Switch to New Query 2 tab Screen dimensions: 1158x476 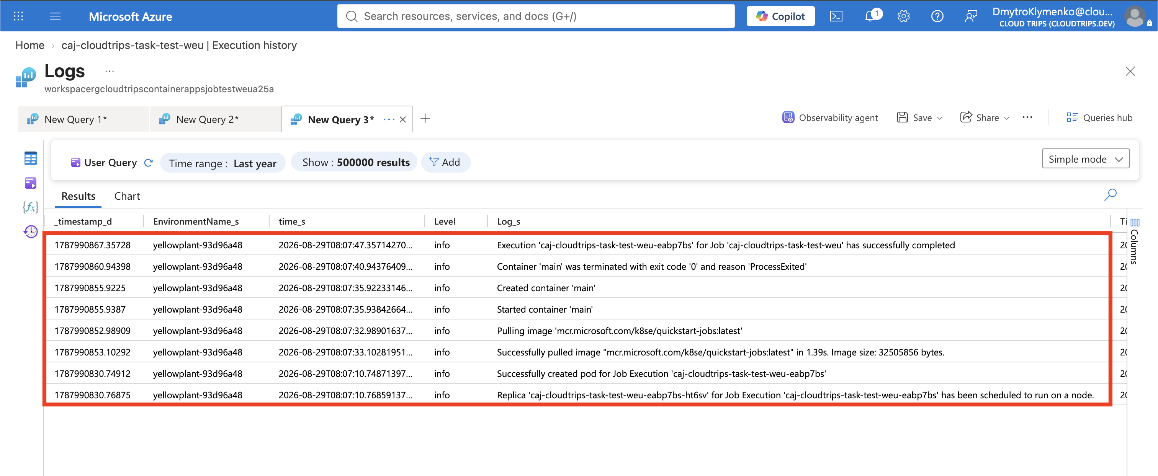(x=215, y=119)
